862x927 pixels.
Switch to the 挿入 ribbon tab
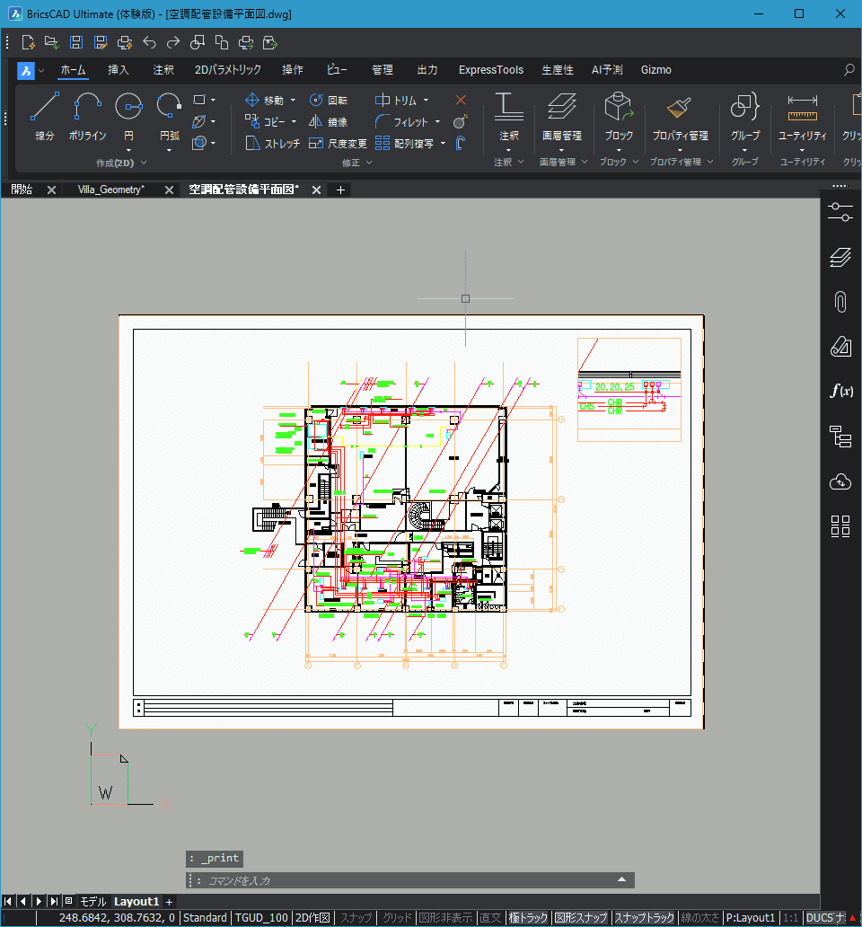coord(118,69)
